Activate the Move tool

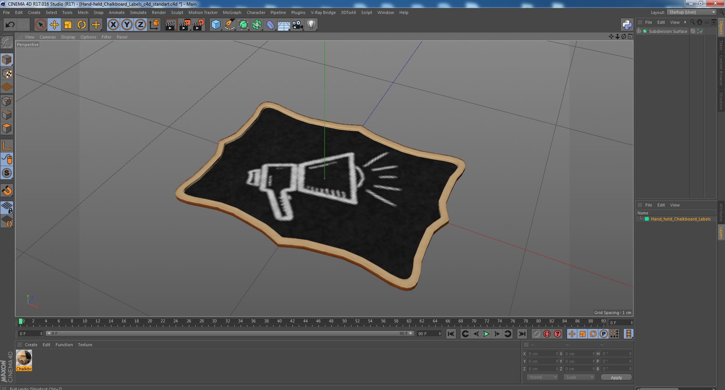pyautogui.click(x=54, y=25)
